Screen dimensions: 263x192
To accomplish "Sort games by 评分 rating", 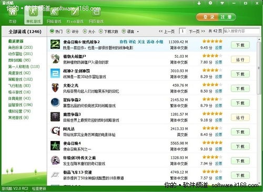I will 73,31.
